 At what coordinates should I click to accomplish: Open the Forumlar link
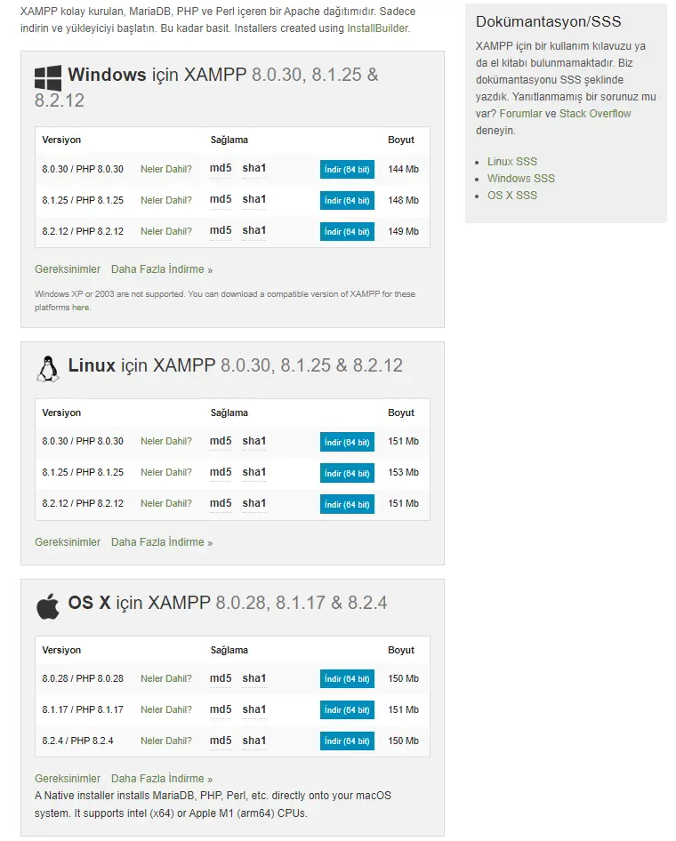coord(520,114)
